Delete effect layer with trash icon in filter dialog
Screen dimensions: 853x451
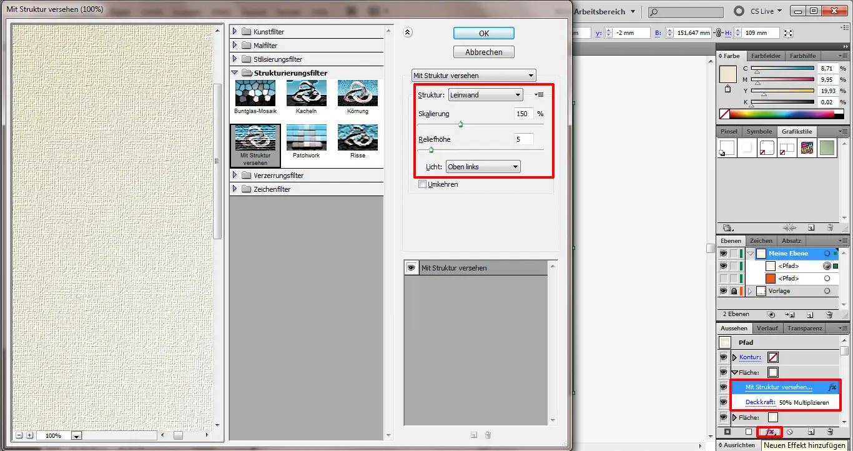488,435
